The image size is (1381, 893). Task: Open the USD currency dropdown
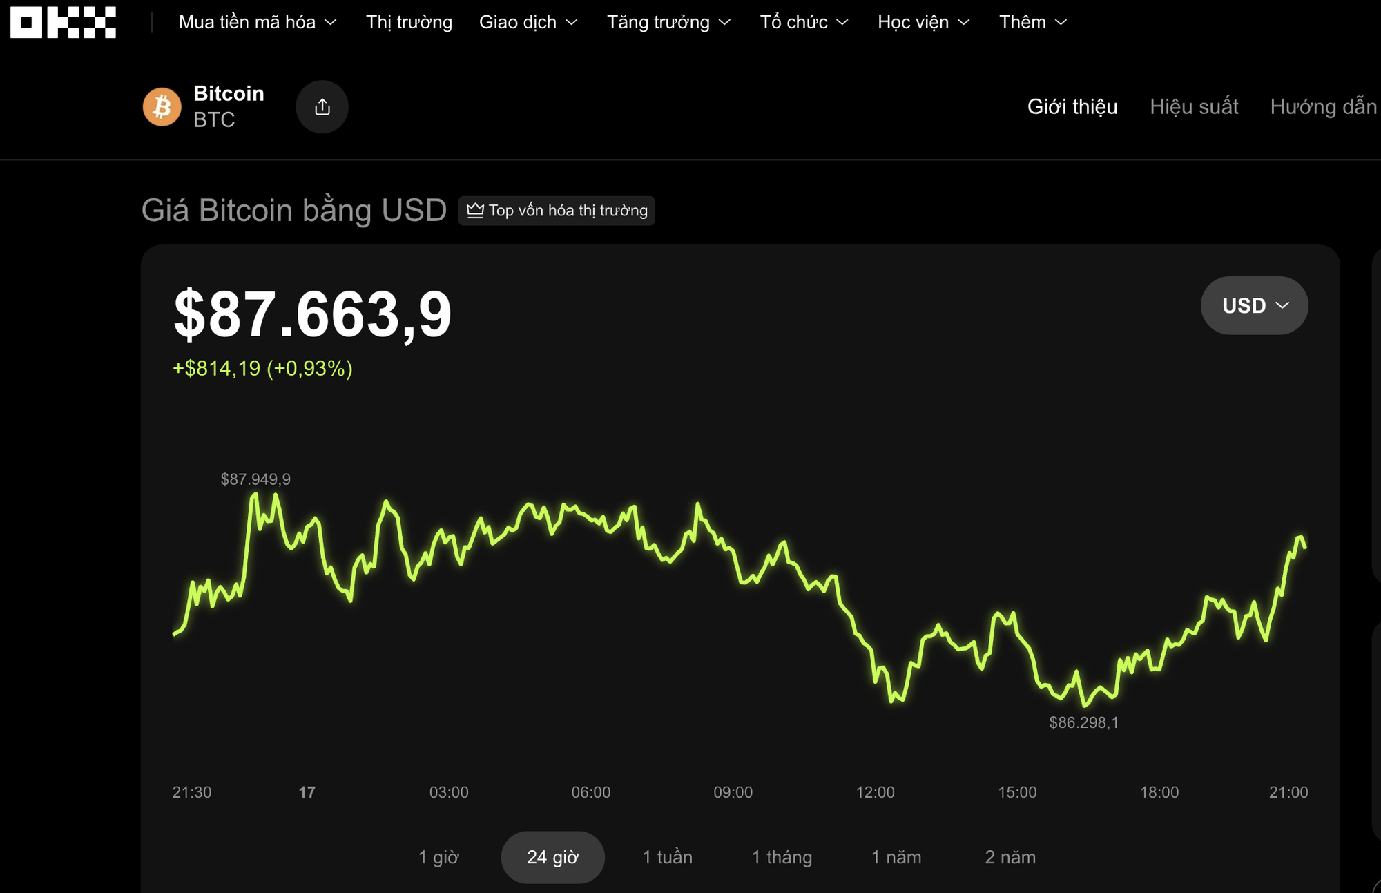click(1253, 305)
